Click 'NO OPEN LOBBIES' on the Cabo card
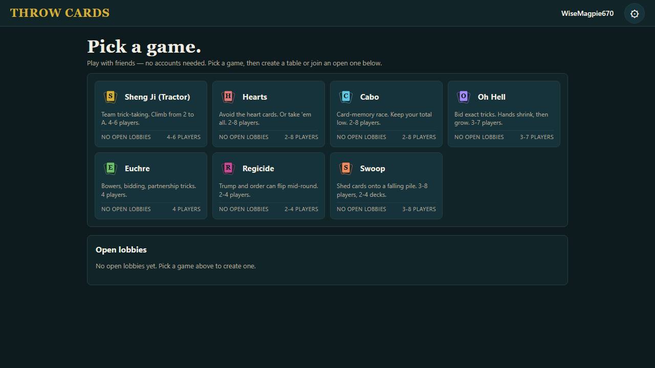The image size is (655, 368). (361, 137)
